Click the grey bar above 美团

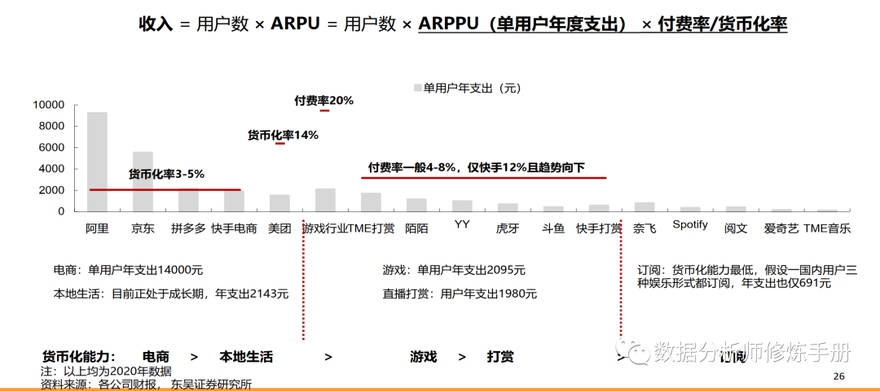click(279, 202)
